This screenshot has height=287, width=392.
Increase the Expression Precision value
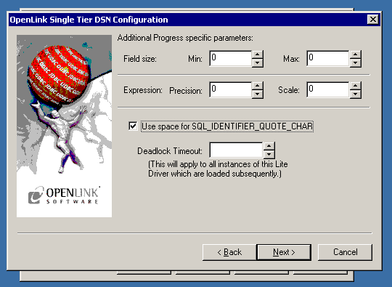(x=257, y=86)
